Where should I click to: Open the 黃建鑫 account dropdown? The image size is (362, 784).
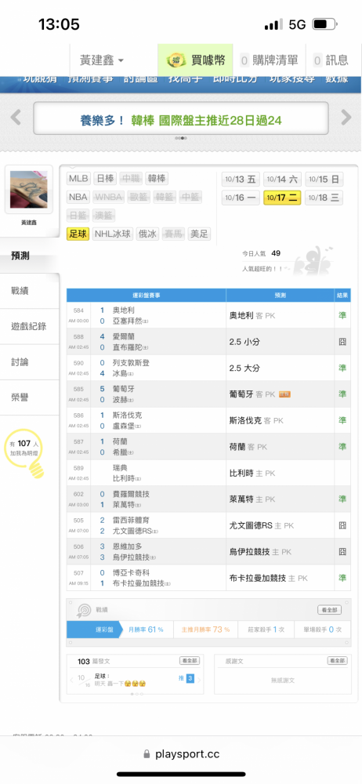102,60
